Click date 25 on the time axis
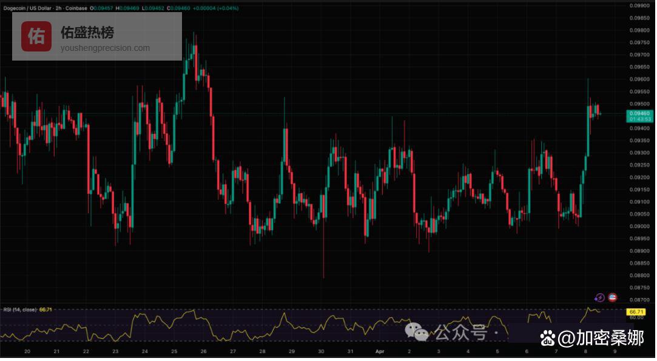The width and height of the screenshot is (657, 361). point(174,351)
